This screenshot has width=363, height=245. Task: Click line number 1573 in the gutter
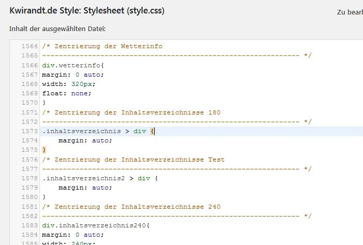point(30,131)
